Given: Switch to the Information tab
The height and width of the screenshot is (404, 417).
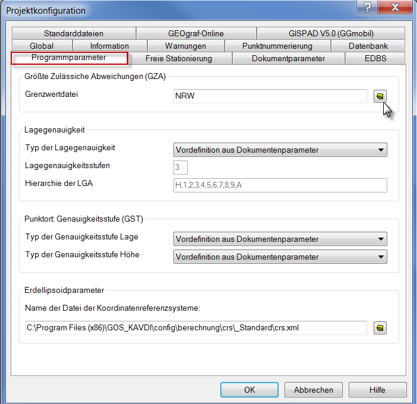Looking at the screenshot, I should click(109, 46).
